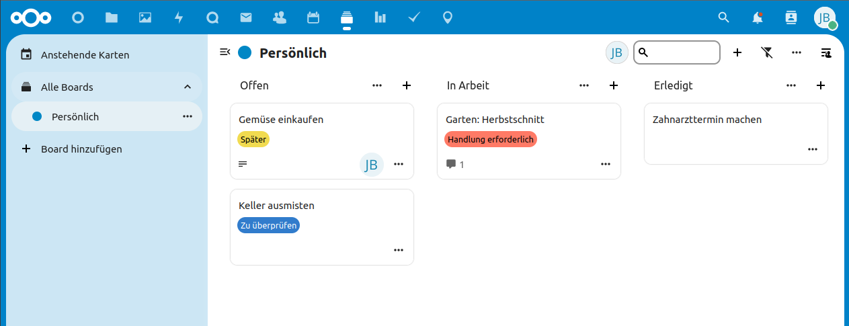Open the notifications bell icon
Image resolution: width=849 pixels, height=326 pixels.
(x=758, y=17)
